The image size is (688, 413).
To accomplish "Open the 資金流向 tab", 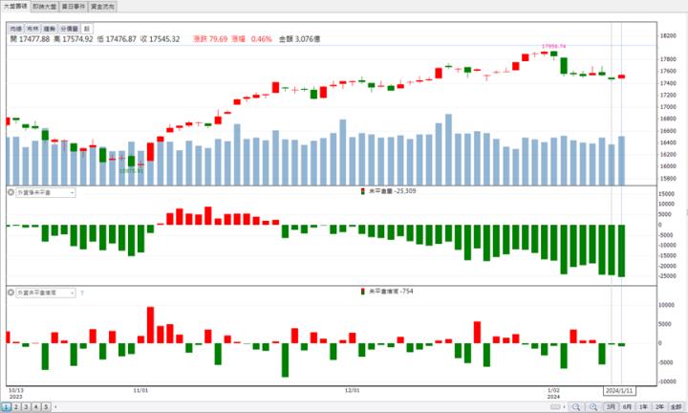I will (102, 7).
